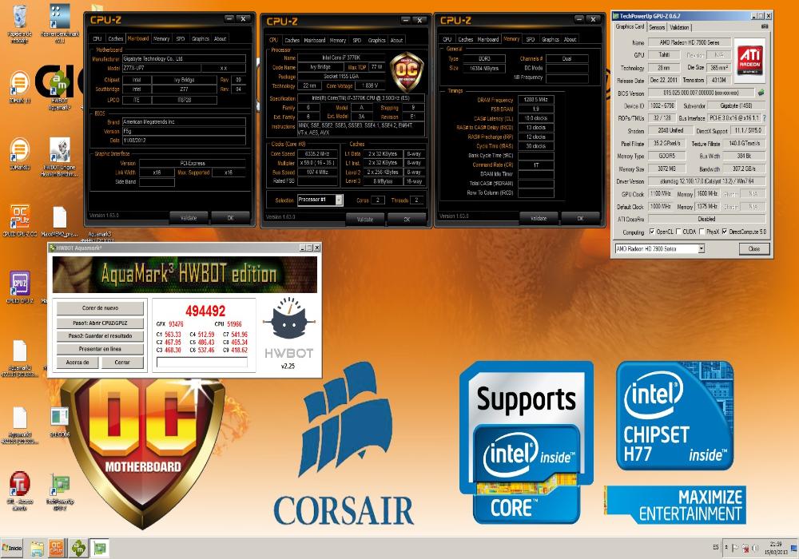Switch to Aquamark taskbar button
Viewport: 799px width, 559px height.
pos(78,548)
